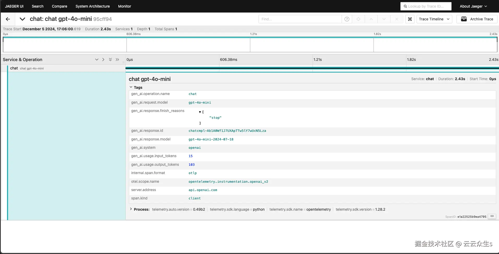
Task: Open the Monitor page
Action: click(x=124, y=6)
